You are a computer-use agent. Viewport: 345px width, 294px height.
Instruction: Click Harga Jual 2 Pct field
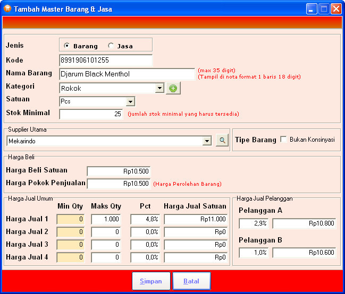(x=145, y=232)
